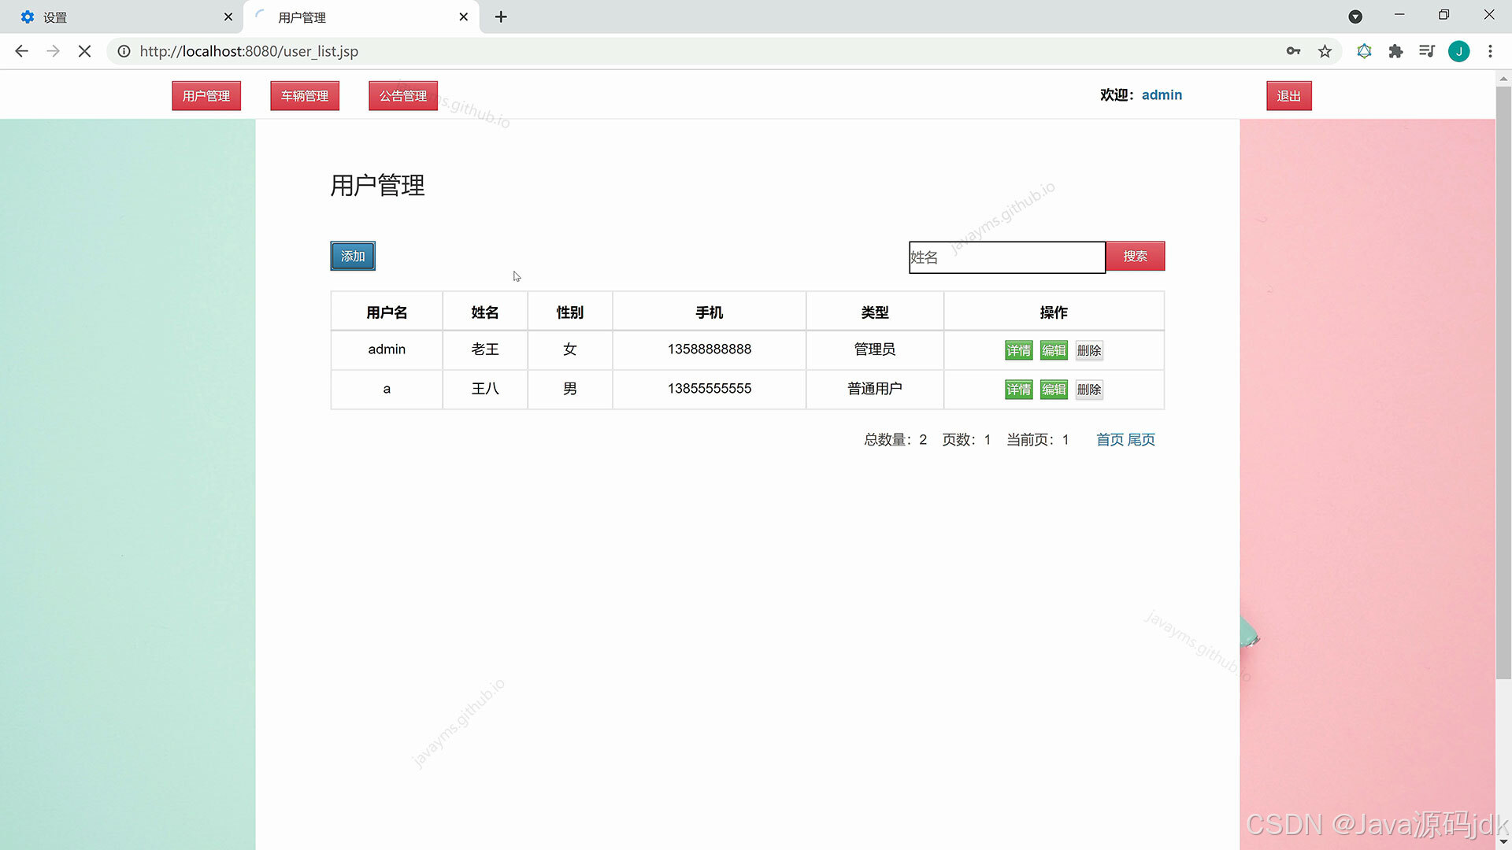This screenshot has height=850, width=1512.
Task: Click the 当前页: 1 text
Action: (1038, 440)
